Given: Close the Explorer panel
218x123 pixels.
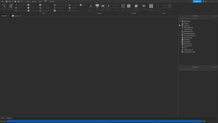Looking at the screenshot, I should point(216,16).
